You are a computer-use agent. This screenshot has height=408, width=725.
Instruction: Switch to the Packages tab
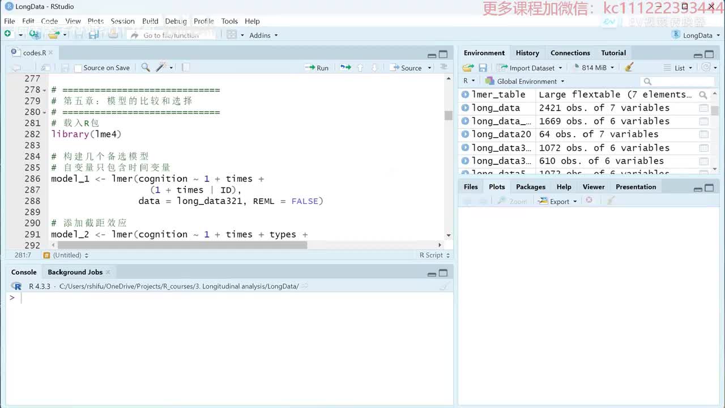coord(531,186)
